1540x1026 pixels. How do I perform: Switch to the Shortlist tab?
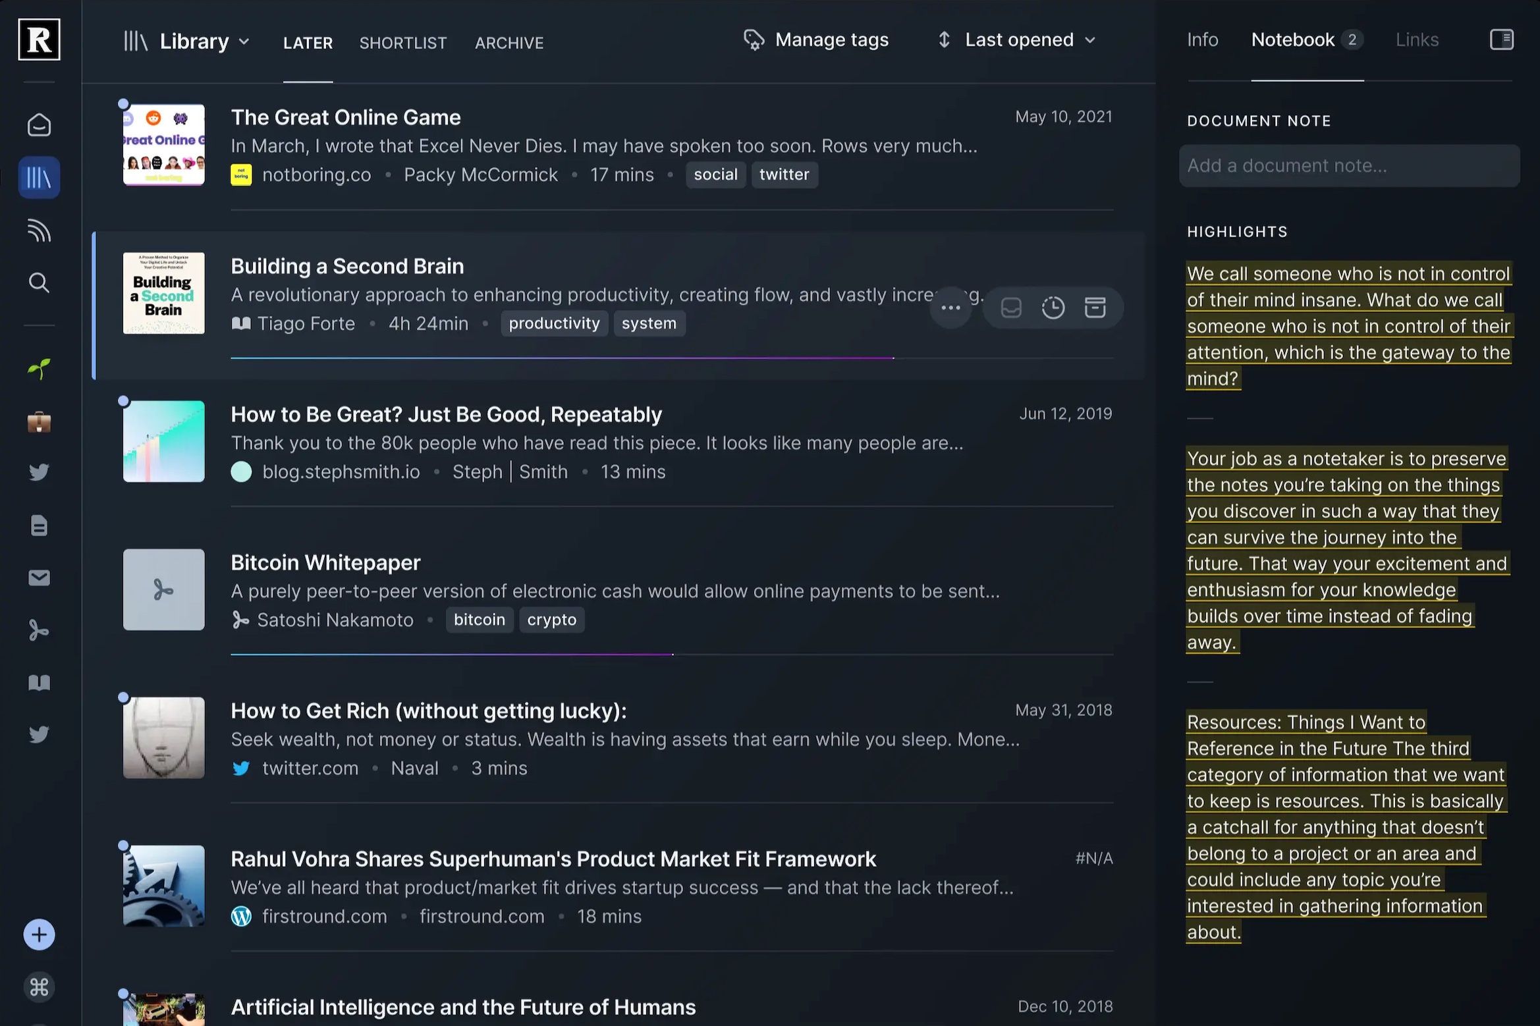pos(402,43)
